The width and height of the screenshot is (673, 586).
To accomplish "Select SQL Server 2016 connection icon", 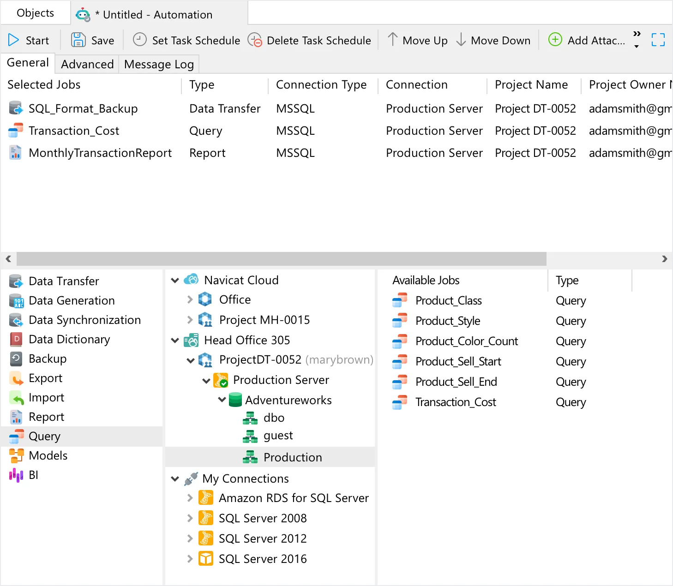I will click(x=206, y=558).
